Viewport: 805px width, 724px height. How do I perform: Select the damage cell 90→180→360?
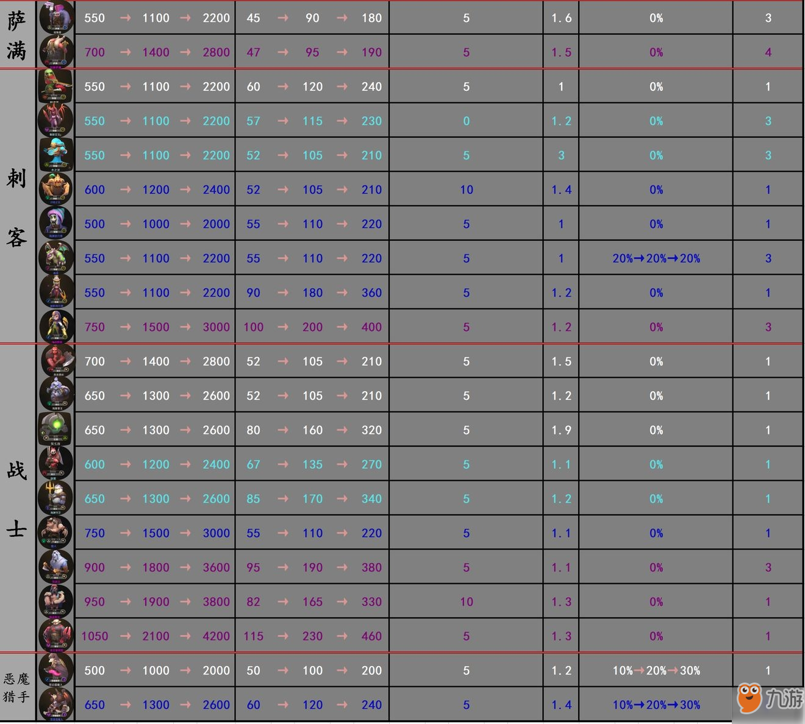313,293
